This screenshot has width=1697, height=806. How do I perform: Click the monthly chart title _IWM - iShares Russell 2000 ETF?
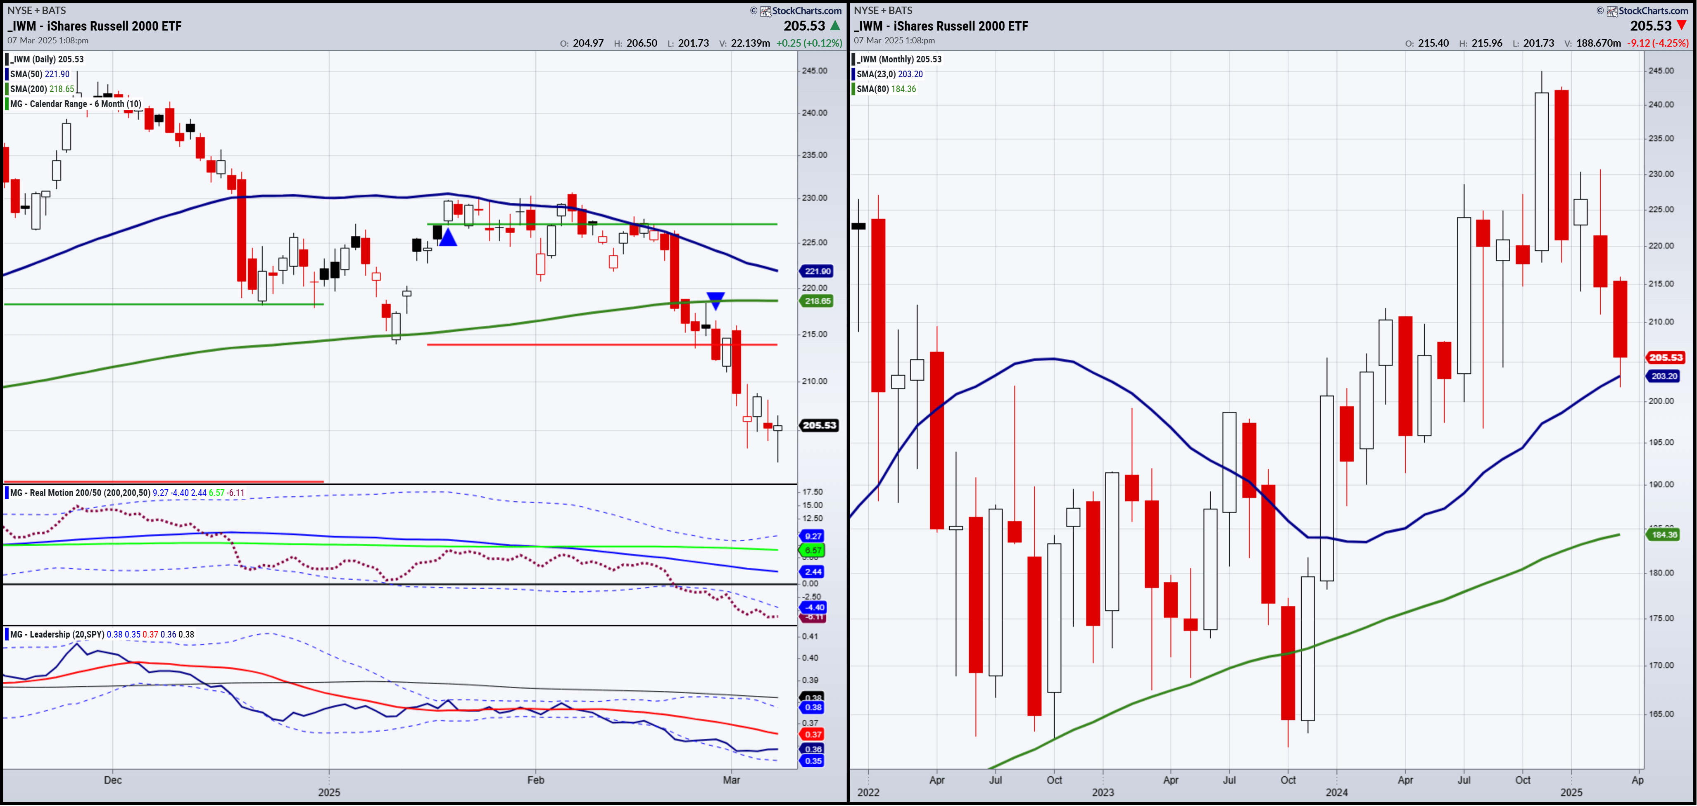click(x=941, y=26)
